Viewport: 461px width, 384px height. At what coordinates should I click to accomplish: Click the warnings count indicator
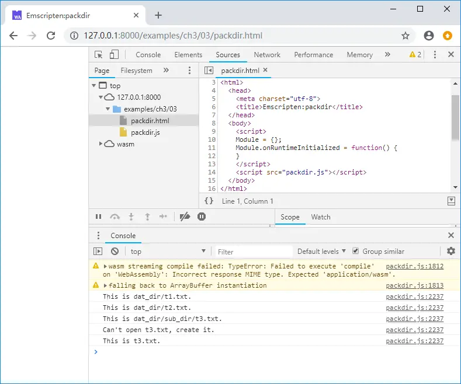pyautogui.click(x=415, y=55)
